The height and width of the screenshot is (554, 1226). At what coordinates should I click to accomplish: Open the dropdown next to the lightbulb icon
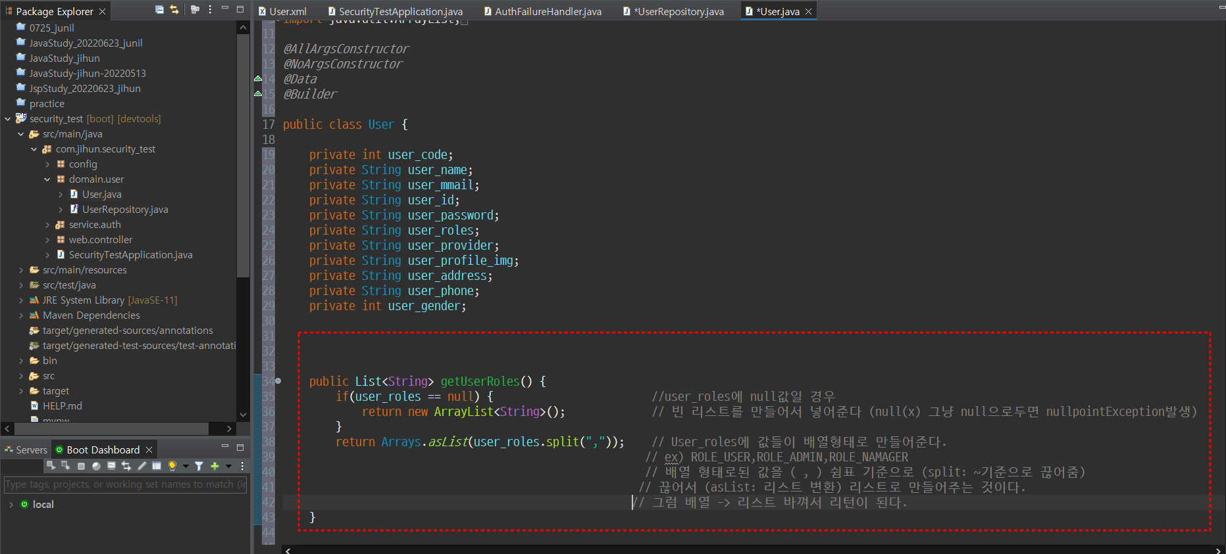click(186, 466)
